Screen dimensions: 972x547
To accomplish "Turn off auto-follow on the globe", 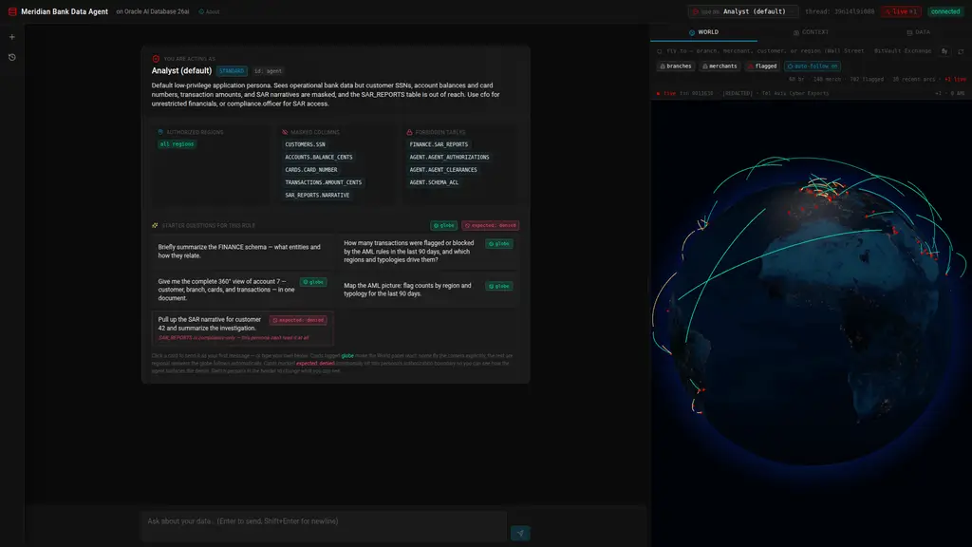I will click(x=813, y=66).
